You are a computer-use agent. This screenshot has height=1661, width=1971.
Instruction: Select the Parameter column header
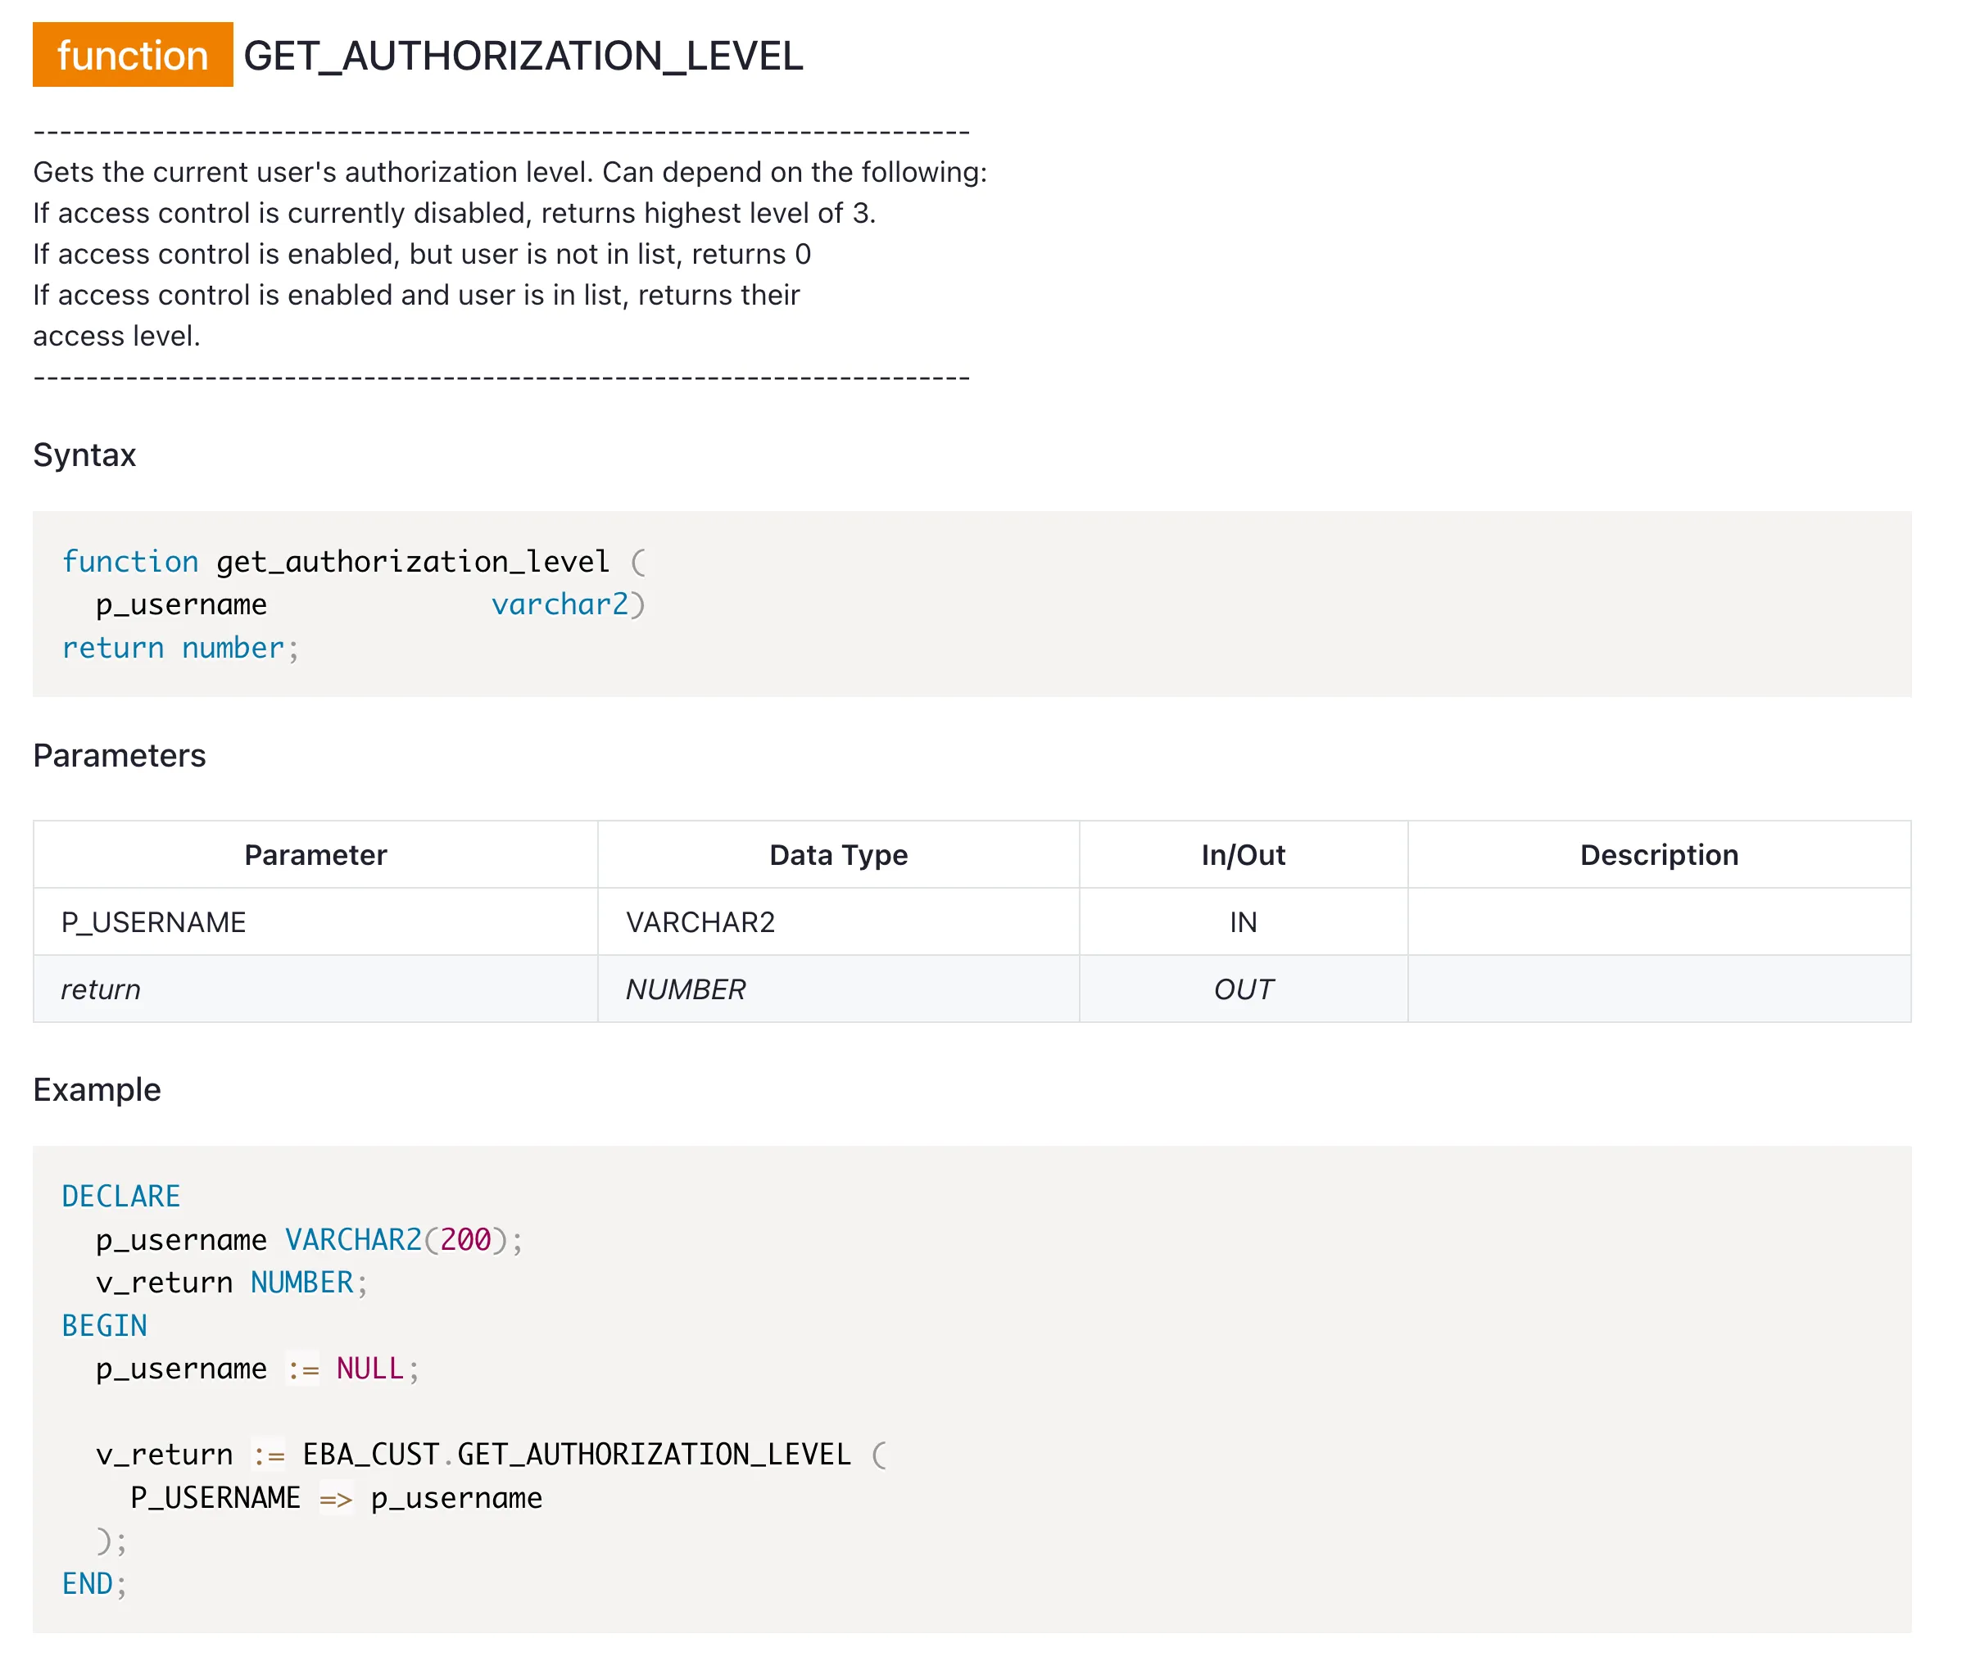[x=315, y=854]
